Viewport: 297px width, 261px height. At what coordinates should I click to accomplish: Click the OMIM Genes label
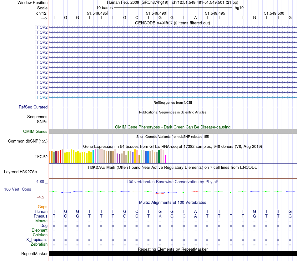(35, 132)
